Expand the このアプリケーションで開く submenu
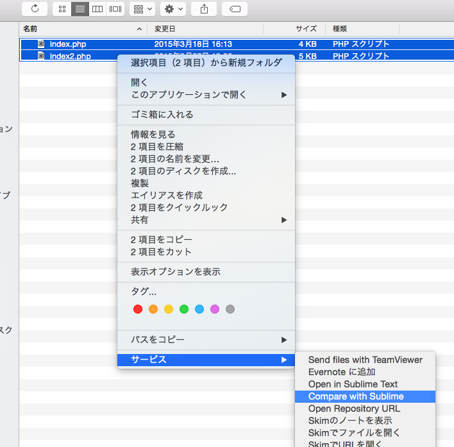Screen dimensions: 454x447 tap(206, 95)
